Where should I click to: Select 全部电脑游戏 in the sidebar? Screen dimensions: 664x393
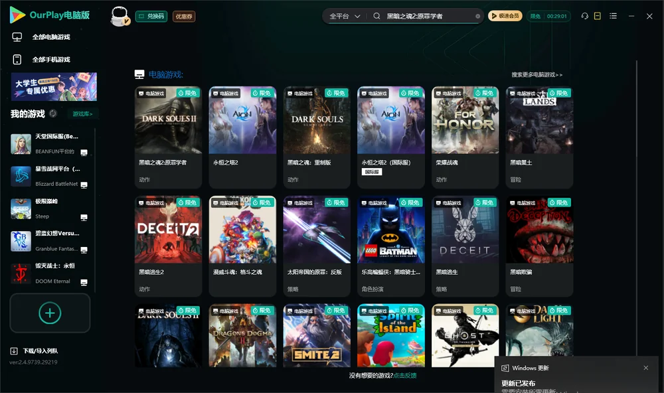(41, 37)
